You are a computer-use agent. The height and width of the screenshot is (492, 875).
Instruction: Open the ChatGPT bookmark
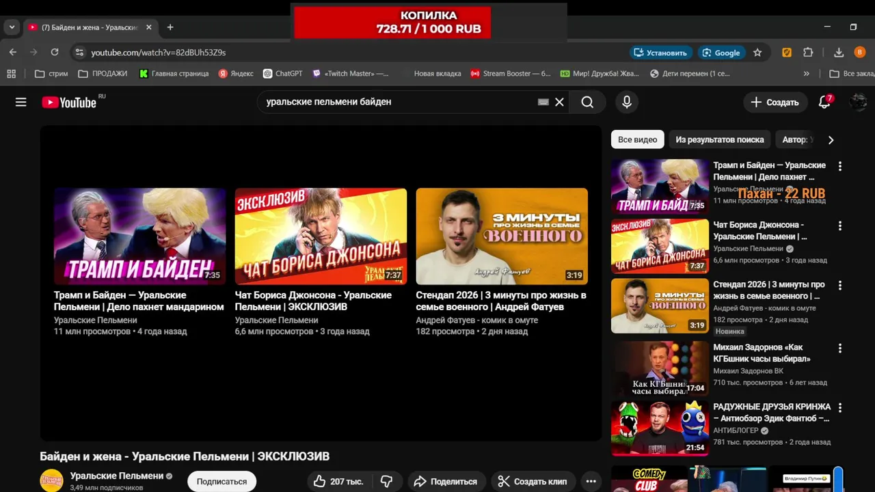pos(283,73)
